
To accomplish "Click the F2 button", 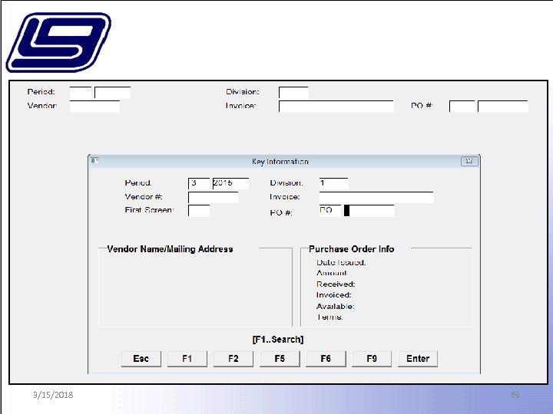I will [x=233, y=359].
